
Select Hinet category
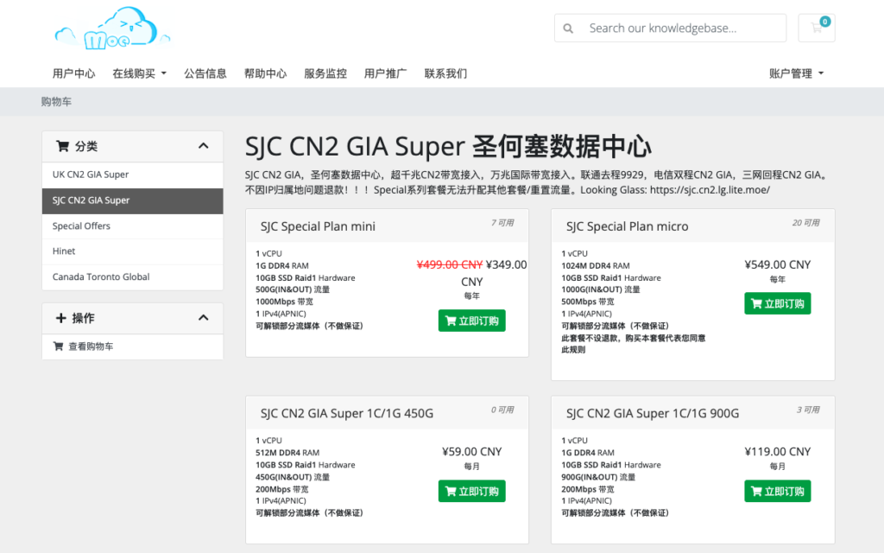[x=132, y=251]
